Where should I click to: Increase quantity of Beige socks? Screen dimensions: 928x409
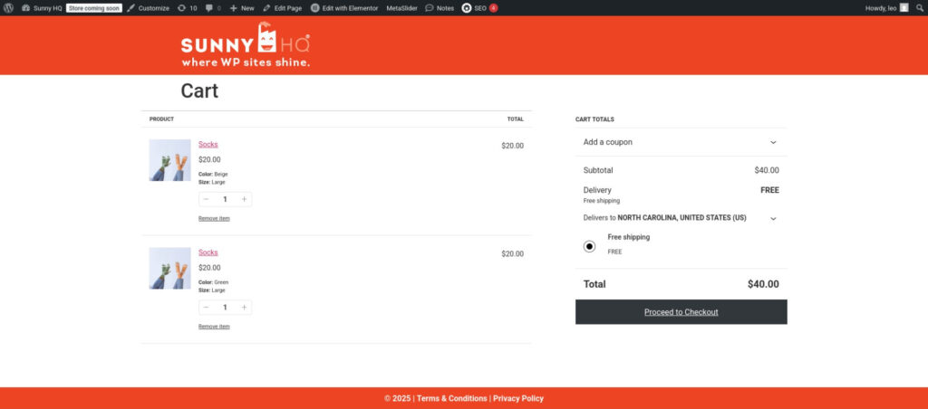244,199
